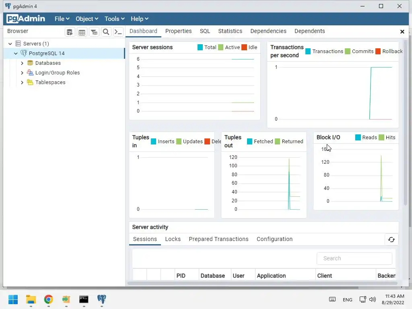Open the File menu dropdown

(62, 19)
